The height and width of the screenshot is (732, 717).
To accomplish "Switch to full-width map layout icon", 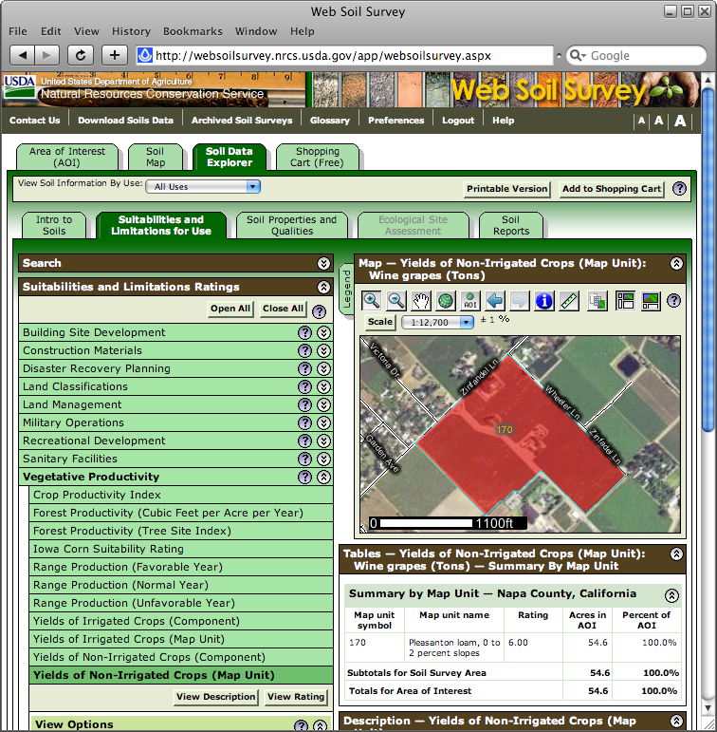I will [x=651, y=301].
